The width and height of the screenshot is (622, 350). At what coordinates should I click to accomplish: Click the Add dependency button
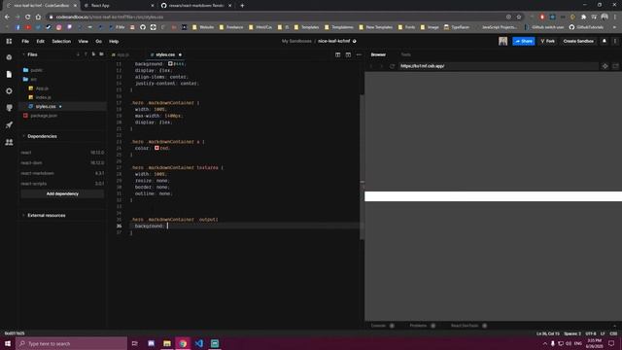[62, 193]
